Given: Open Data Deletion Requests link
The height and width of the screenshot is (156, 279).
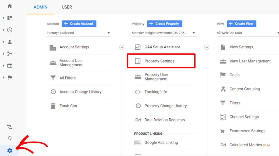Looking at the screenshot, I should point(164,120).
